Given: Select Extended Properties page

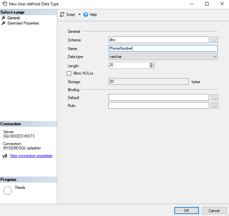Looking at the screenshot, I should [x=23, y=23].
